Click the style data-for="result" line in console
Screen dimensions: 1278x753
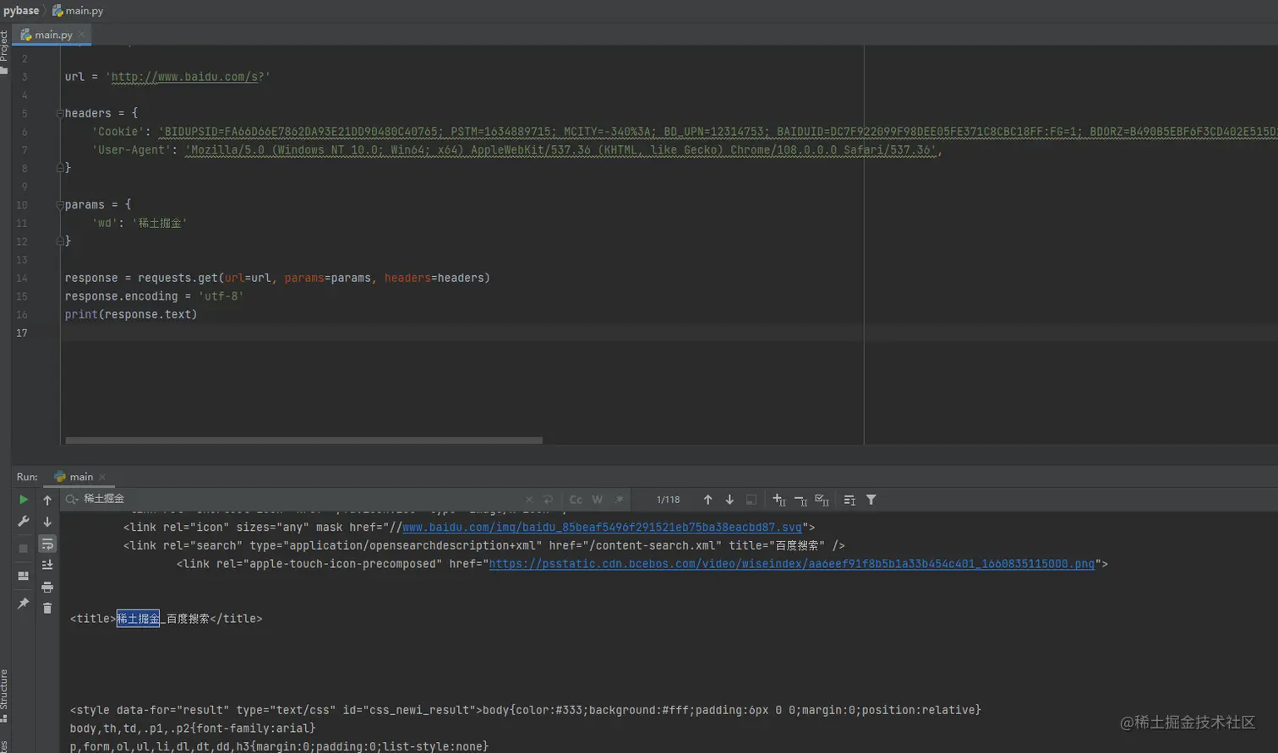tap(526, 710)
